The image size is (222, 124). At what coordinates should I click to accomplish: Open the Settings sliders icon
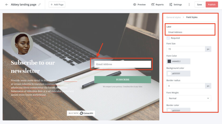point(171,5)
